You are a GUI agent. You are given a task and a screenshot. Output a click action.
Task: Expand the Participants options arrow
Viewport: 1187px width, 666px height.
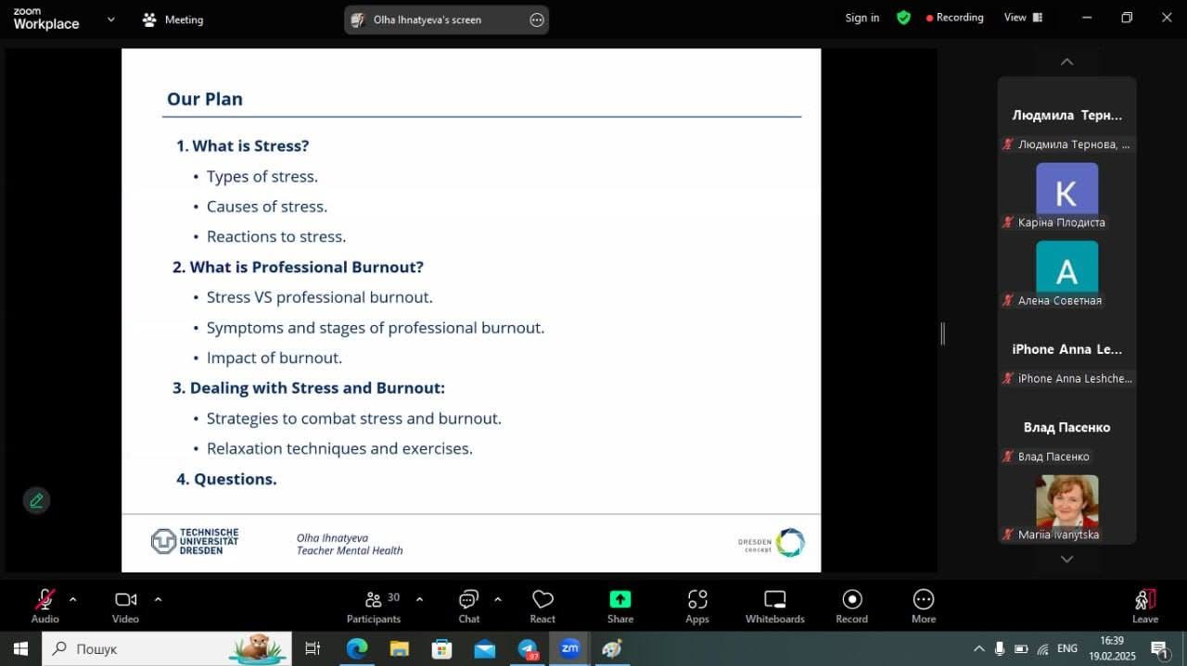419,599
